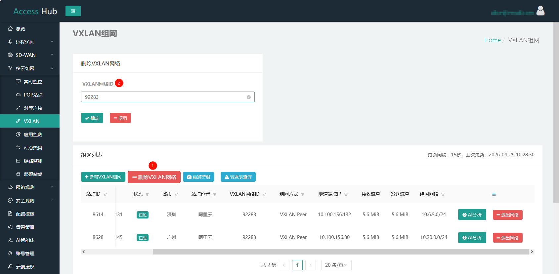Open the user avatar menu
This screenshot has height=274, width=559.
point(540,11)
